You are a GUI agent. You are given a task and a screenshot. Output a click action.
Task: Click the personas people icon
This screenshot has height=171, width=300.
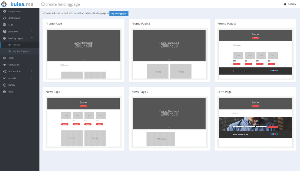[5, 32]
